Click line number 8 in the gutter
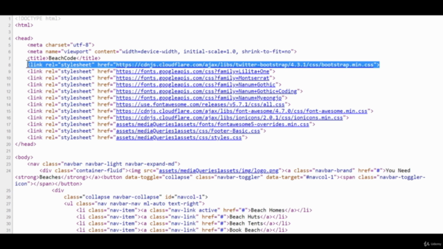The height and width of the screenshot is (249, 443). click(x=9, y=65)
